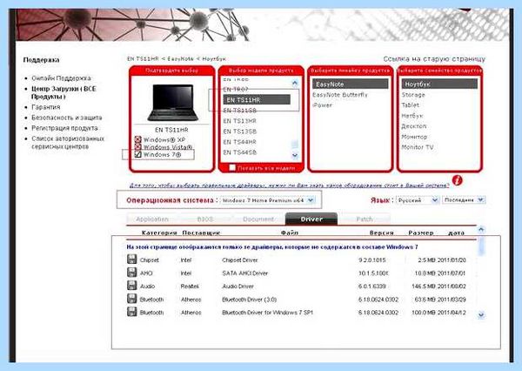522x371 pixels.
Task: Open the Гарантия link
Action: click(45, 107)
